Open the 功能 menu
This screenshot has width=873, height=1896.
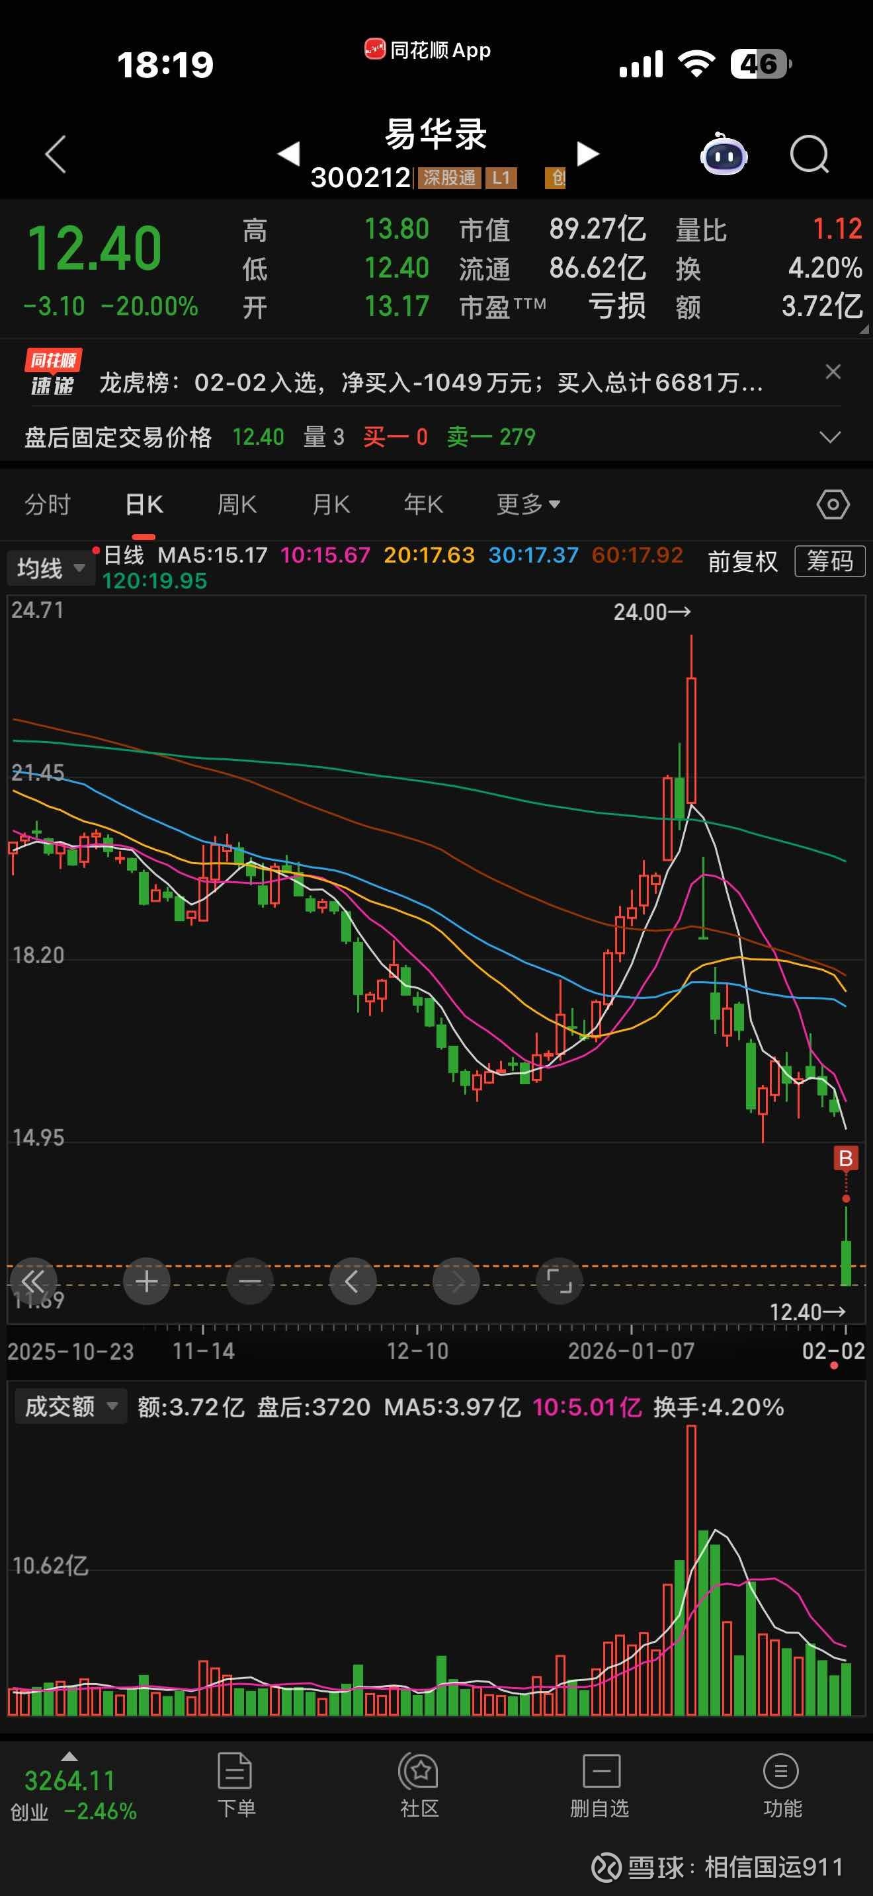(782, 1786)
